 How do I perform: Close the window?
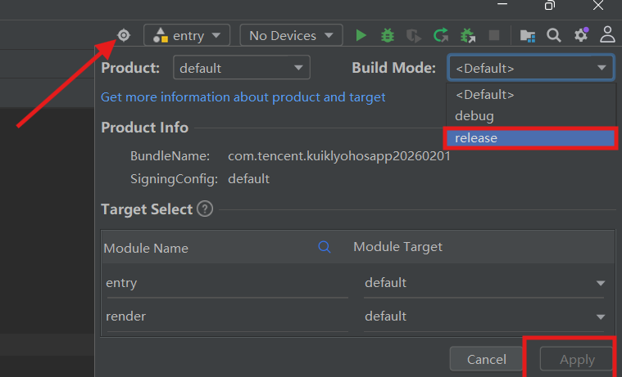598,5
